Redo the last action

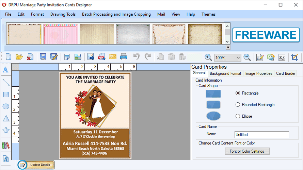click(x=148, y=57)
